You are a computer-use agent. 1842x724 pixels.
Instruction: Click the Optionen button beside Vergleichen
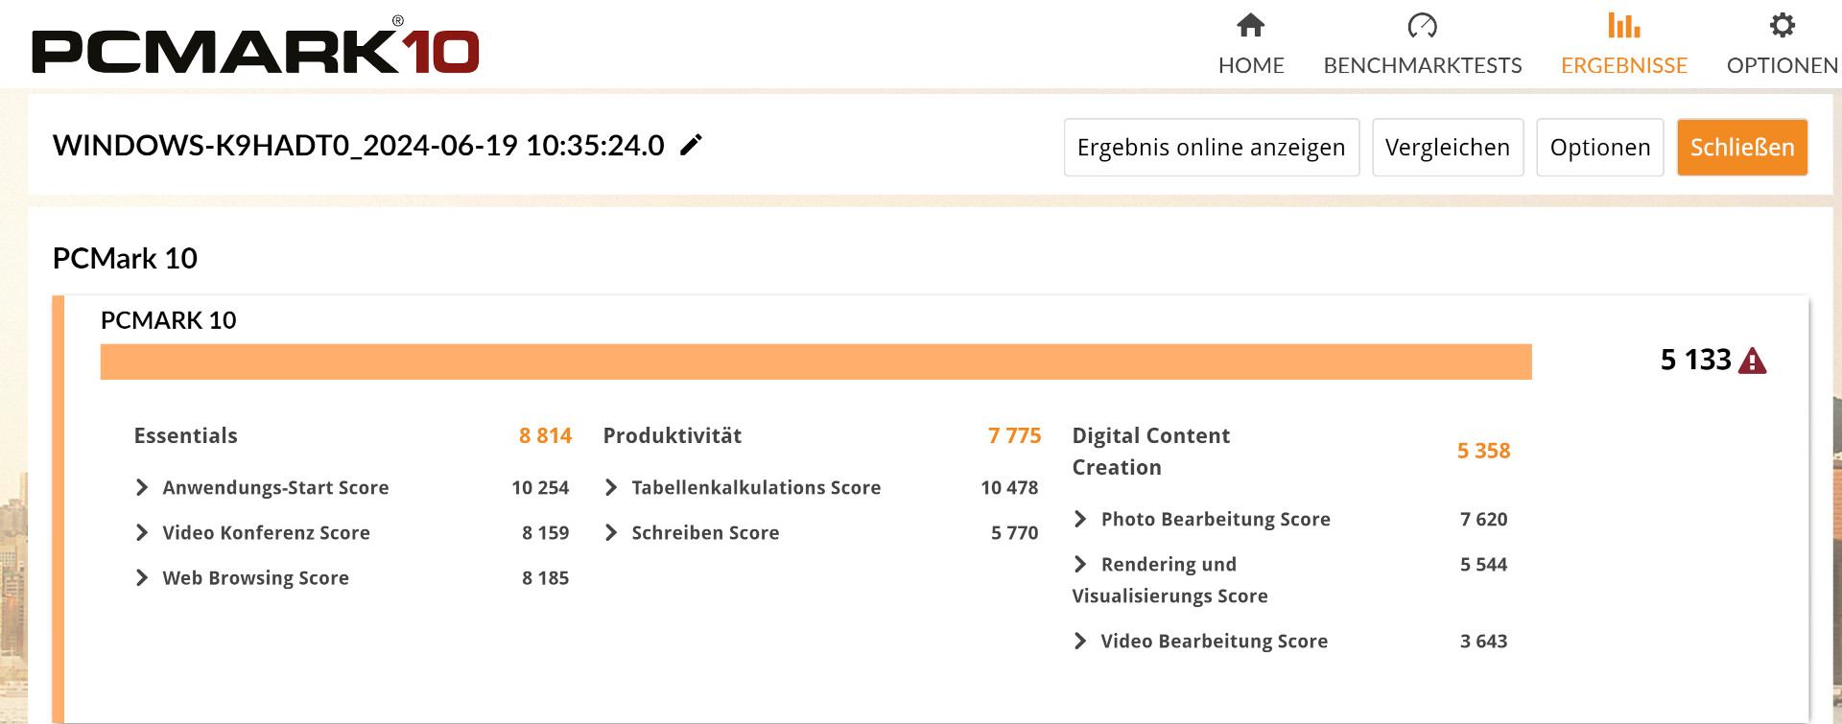(x=1599, y=148)
